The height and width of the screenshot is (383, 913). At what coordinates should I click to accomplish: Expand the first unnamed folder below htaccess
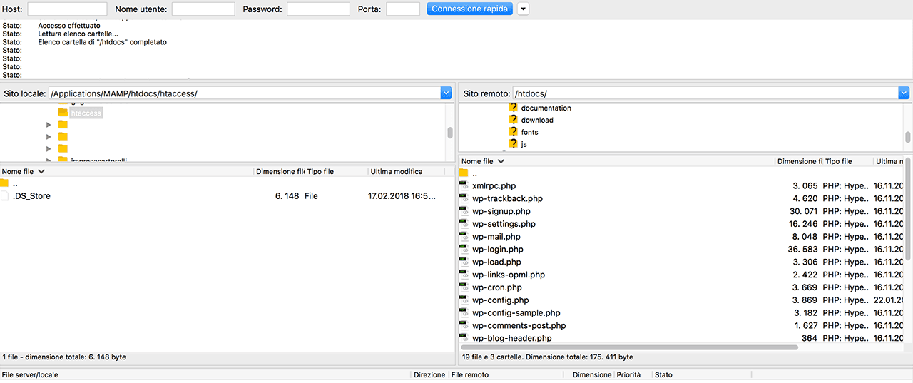[x=49, y=125]
